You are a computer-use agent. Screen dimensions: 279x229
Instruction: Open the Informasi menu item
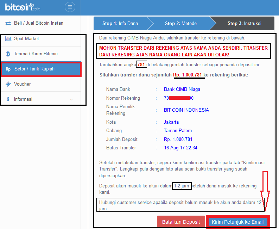pyautogui.click(x=41, y=99)
